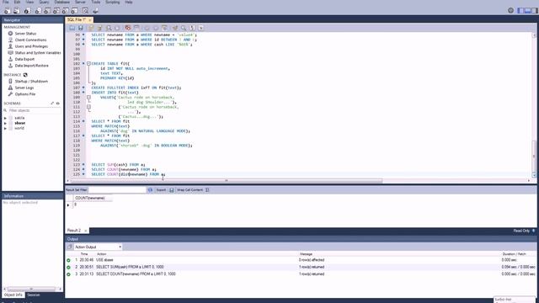Execute the statement under the cursor icon
The image size is (539, 303).
click(x=100, y=28)
